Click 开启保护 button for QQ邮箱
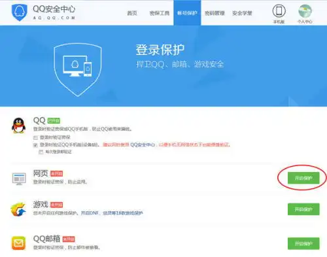The width and height of the screenshot is (327, 257). pyautogui.click(x=303, y=243)
